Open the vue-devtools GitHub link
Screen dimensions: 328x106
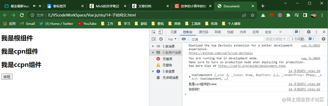coord(221,53)
